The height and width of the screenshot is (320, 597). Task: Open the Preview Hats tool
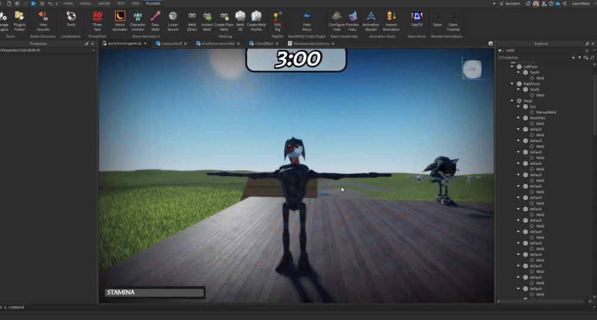pyautogui.click(x=353, y=21)
